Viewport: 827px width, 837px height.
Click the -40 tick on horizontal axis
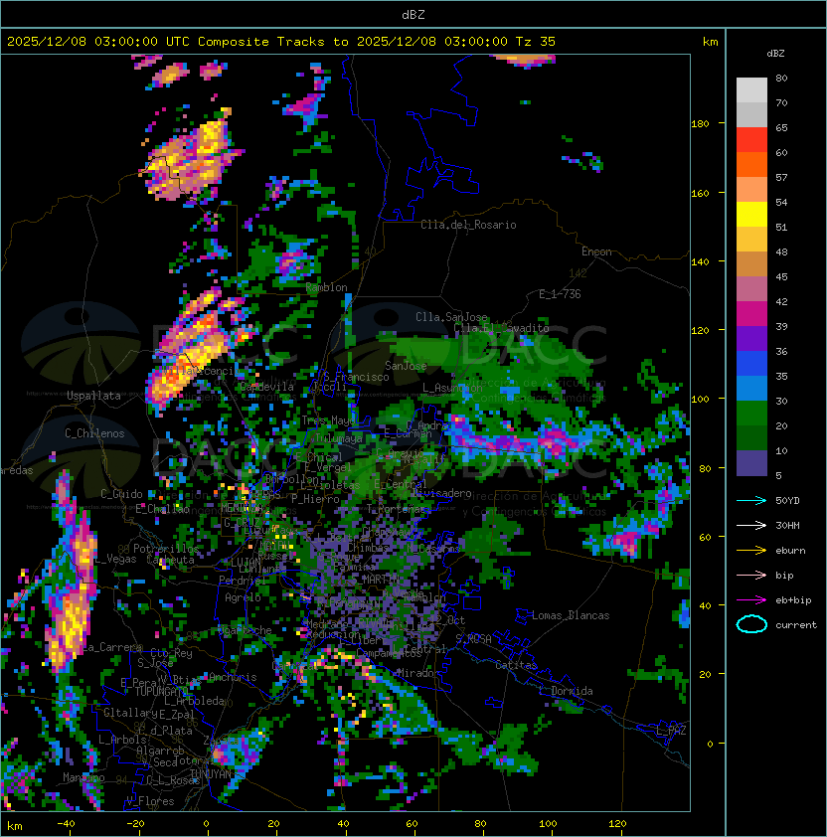coord(66,824)
